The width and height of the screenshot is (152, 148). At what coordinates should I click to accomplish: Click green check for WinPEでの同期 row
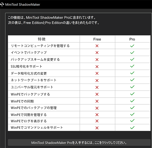pos(132,101)
